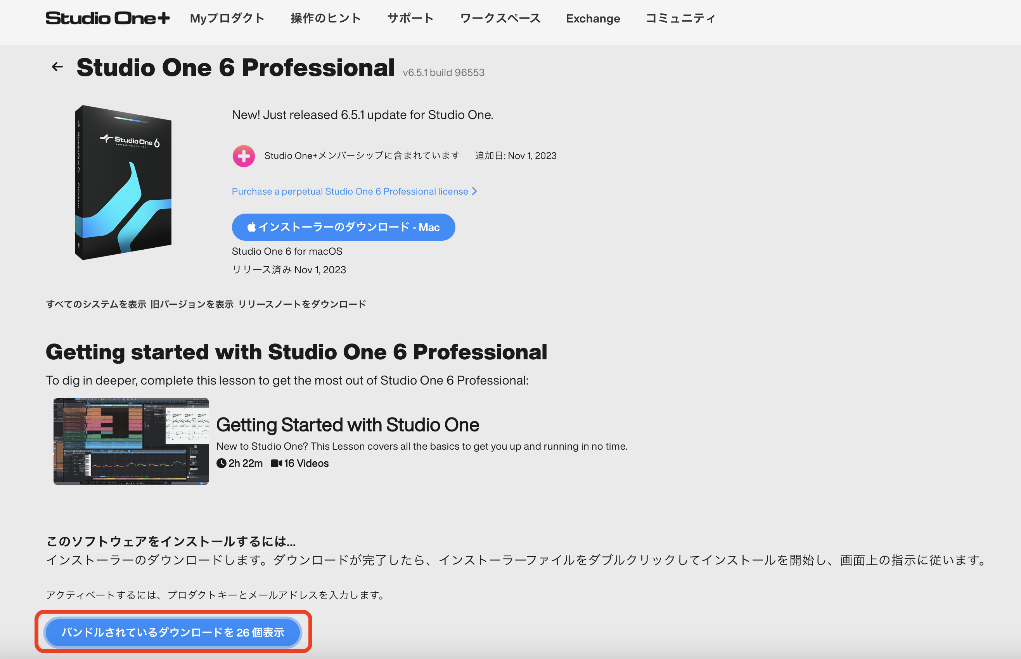The width and height of the screenshot is (1021, 659).
Task: Click the Studio One 6 Professional page heading
Action: (x=235, y=67)
